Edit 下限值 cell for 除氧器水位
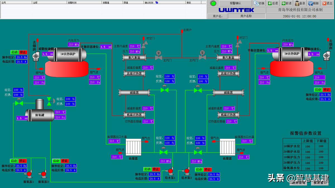 pos(321,168)
